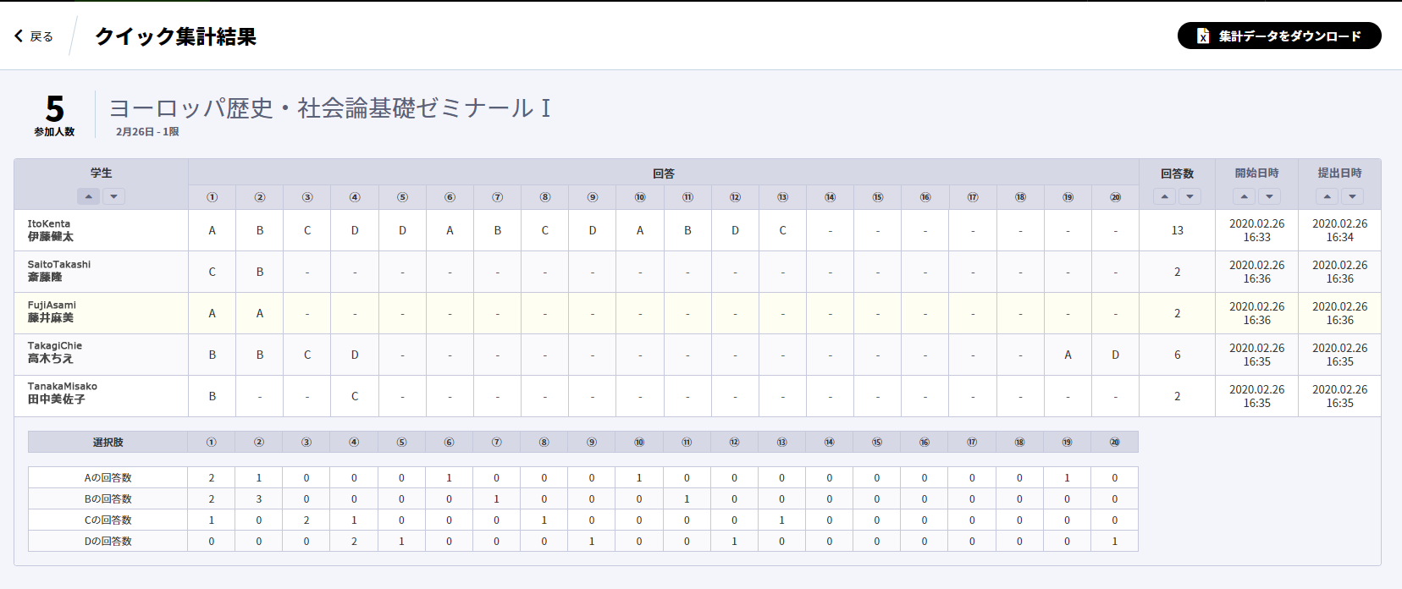Click the back chevron labeled 戻る
The height and width of the screenshot is (589, 1402).
(x=34, y=36)
